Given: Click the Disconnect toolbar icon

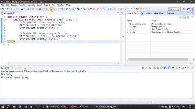Looking at the screenshot, I should click(43, 9).
